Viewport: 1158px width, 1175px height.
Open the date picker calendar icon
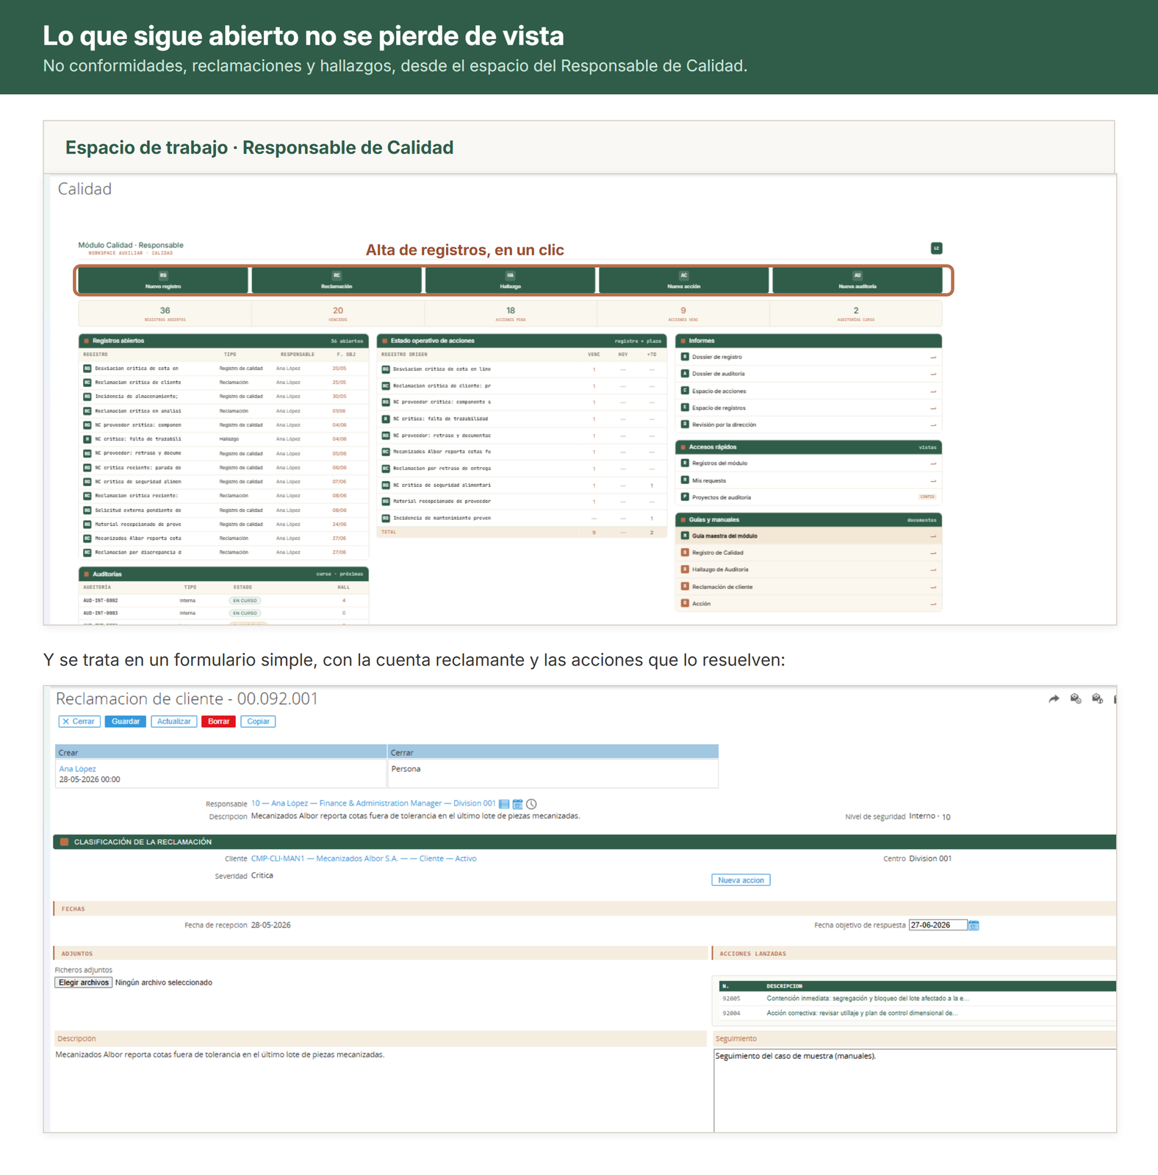[x=974, y=925]
